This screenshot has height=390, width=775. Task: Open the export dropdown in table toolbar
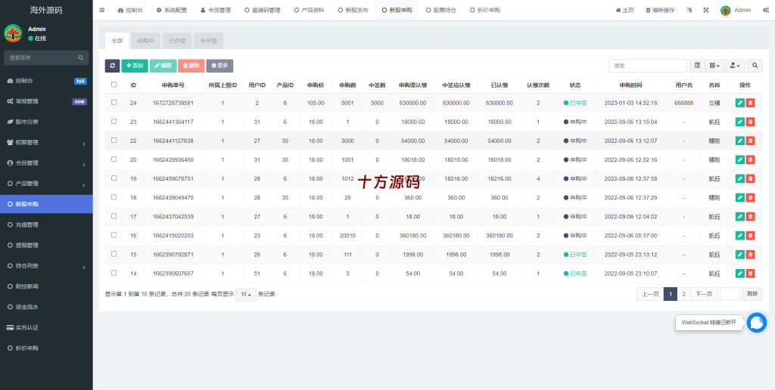click(x=734, y=66)
